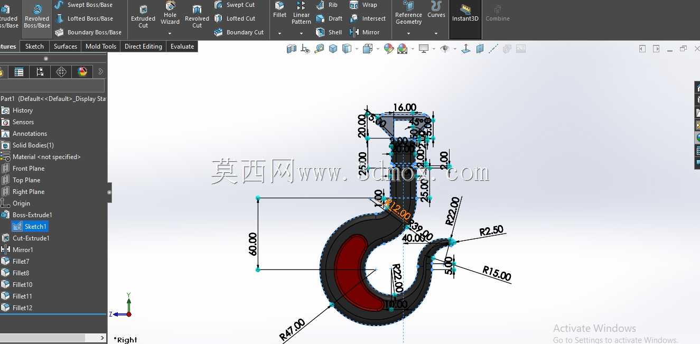Select the R15.00 dimension label

pyautogui.click(x=497, y=273)
